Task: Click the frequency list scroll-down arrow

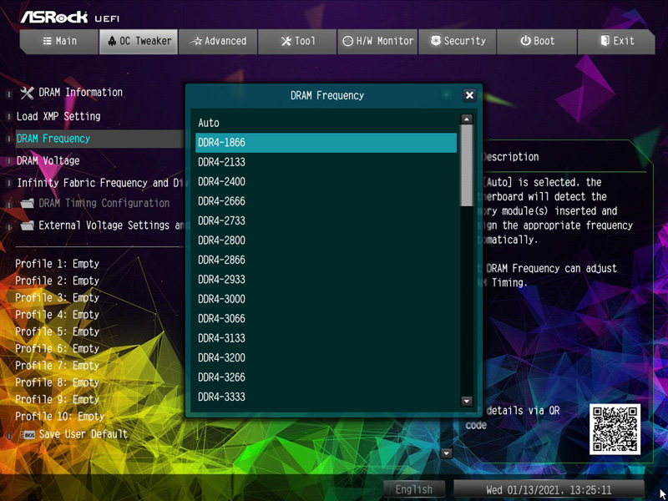Action: click(x=467, y=401)
